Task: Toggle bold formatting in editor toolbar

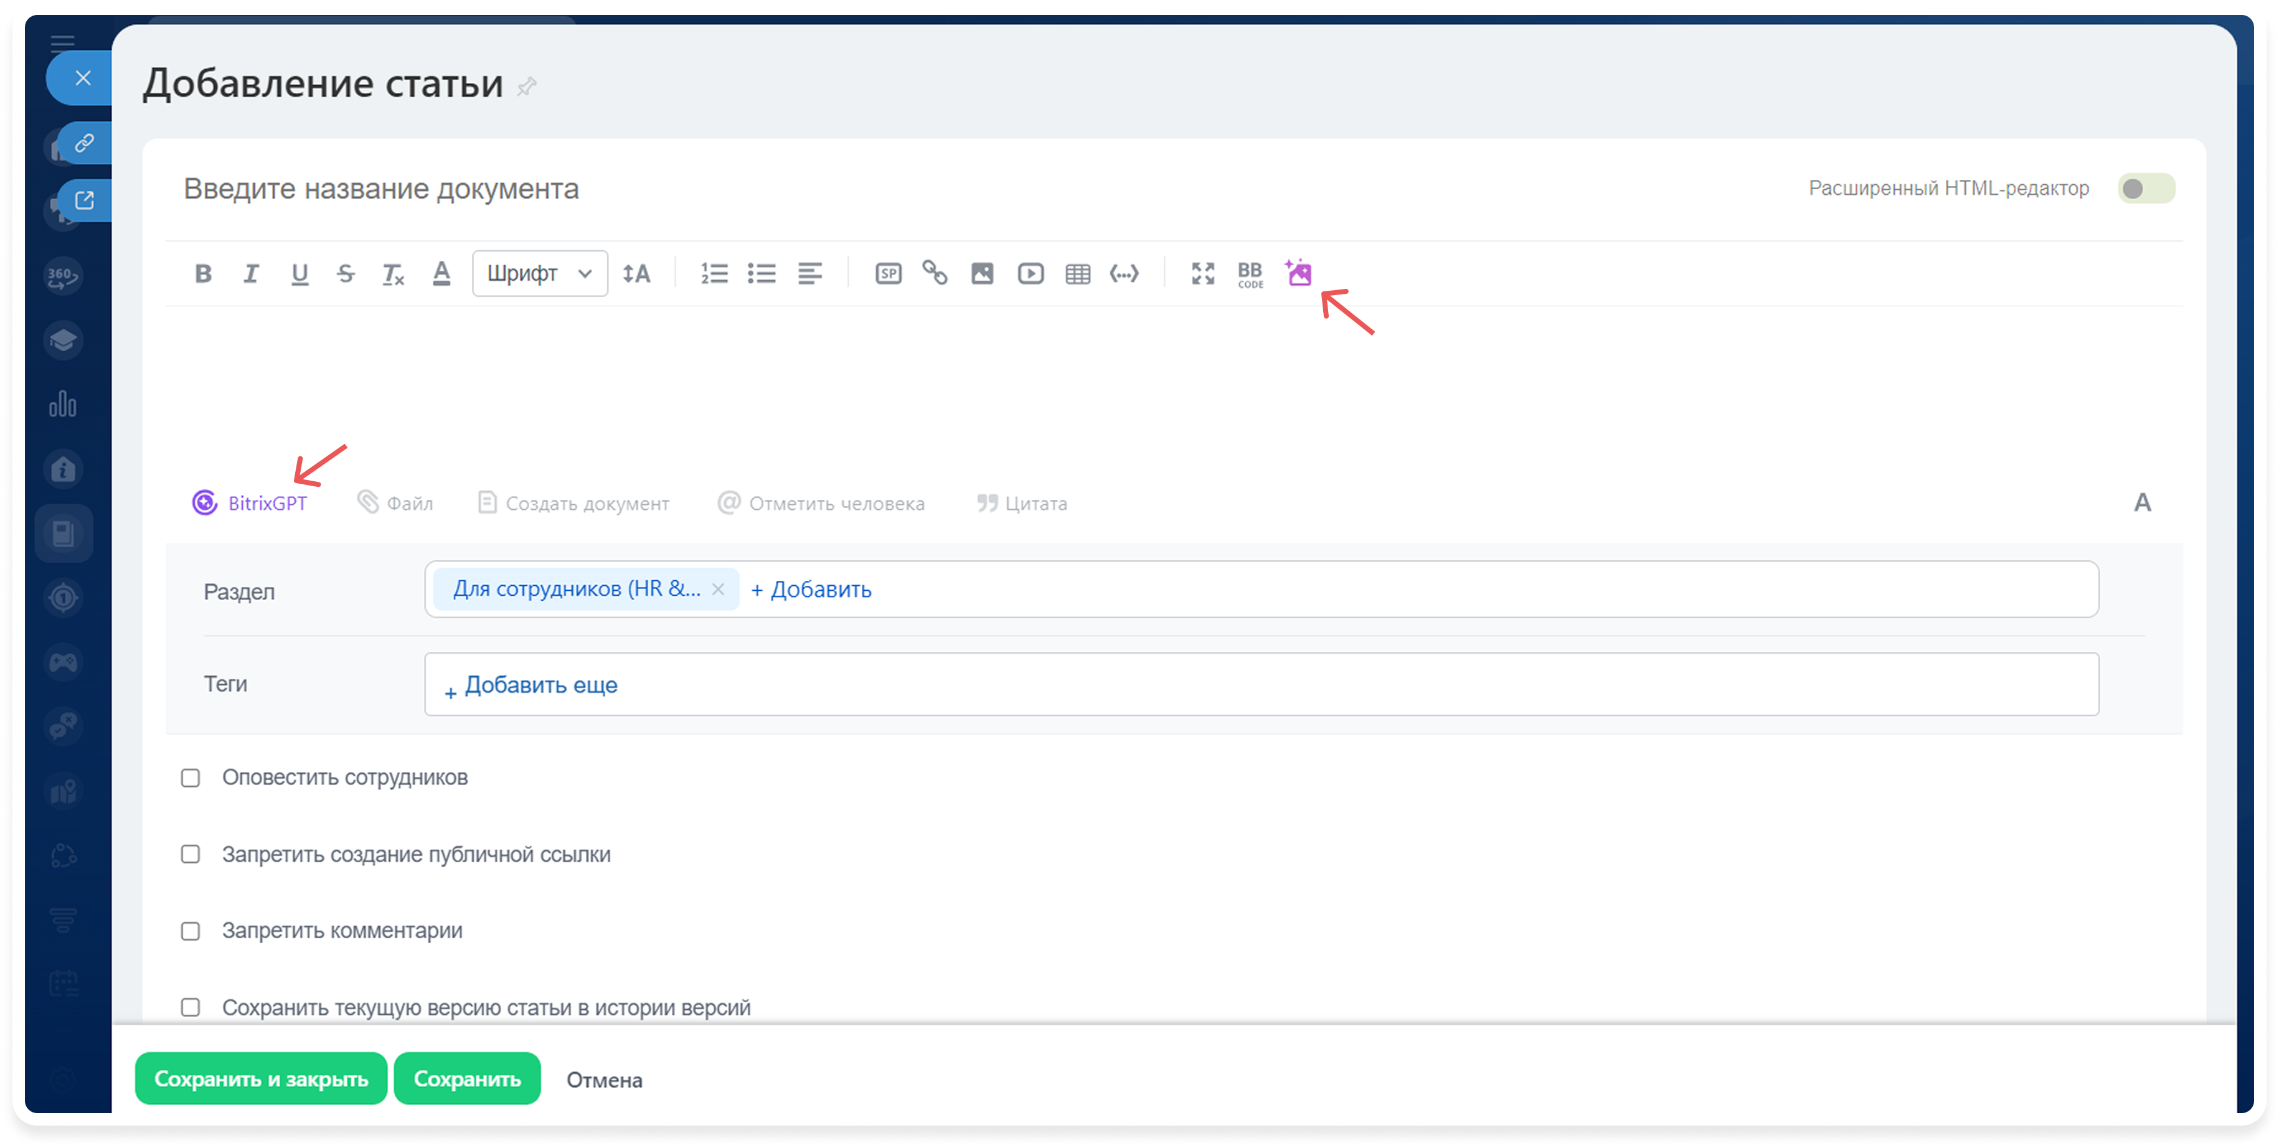Action: [202, 273]
